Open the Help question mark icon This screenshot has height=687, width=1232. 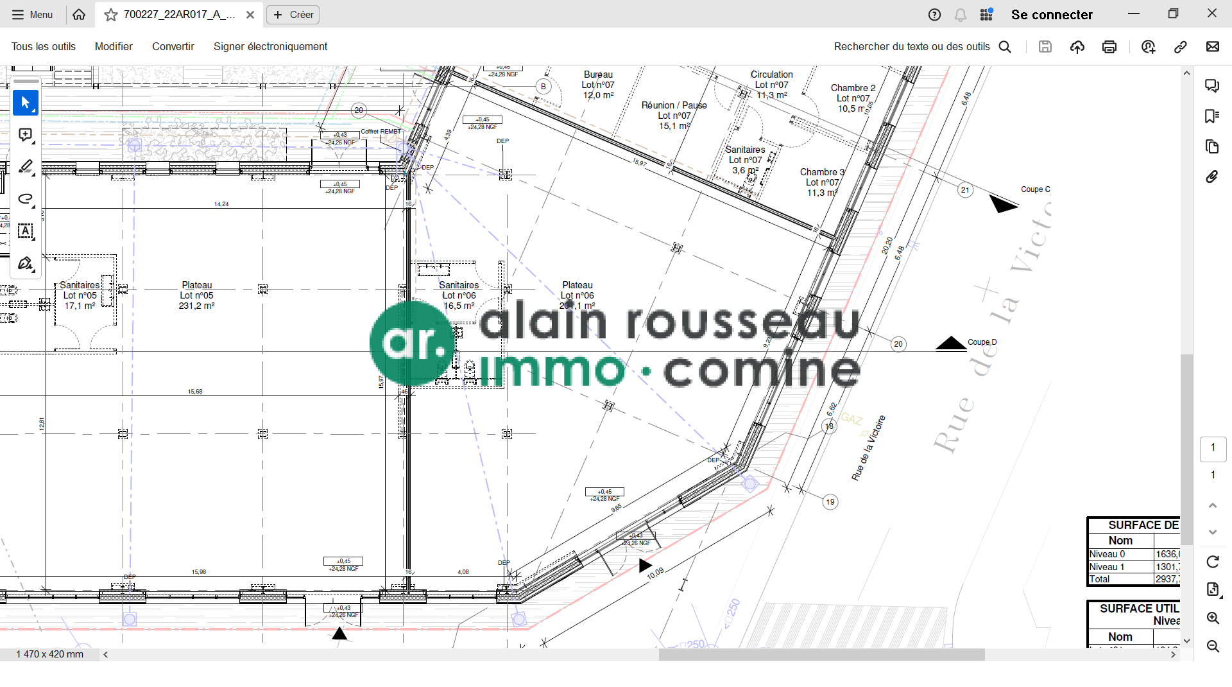click(x=934, y=15)
